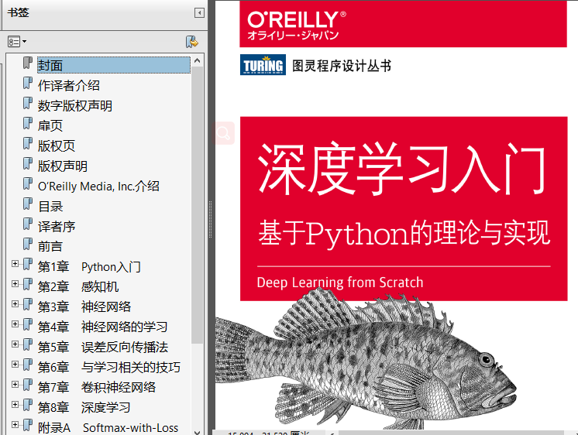Screen dimensions: 578x435
Task: Click the 书签 panel title
Action: (x=18, y=12)
